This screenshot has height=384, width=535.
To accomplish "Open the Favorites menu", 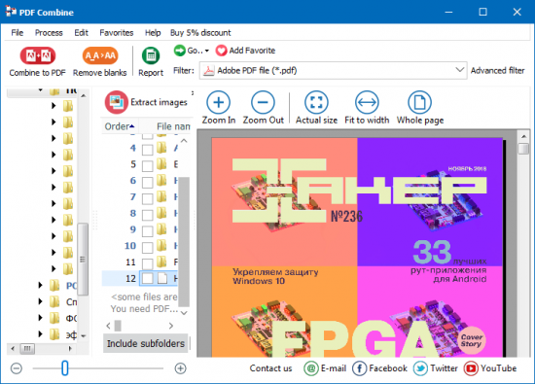I will pos(117,33).
